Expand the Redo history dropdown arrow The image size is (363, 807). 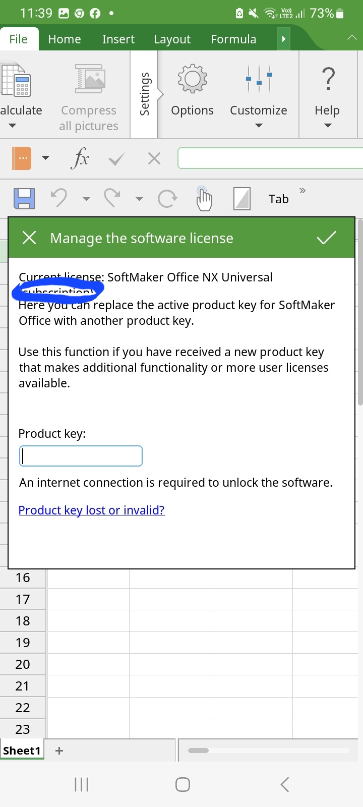(139, 199)
